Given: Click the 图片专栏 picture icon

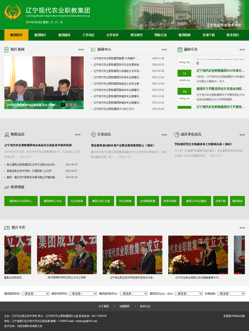Looking at the screenshot, I should tap(7, 228).
